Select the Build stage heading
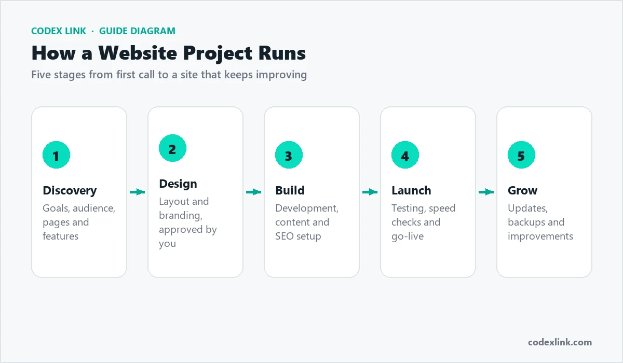Image resolution: width=623 pixels, height=363 pixels. tap(290, 190)
